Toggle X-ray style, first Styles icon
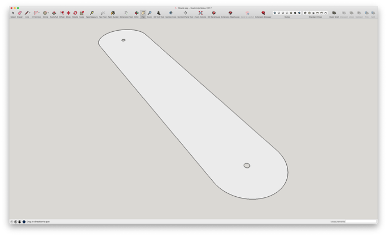 point(275,13)
